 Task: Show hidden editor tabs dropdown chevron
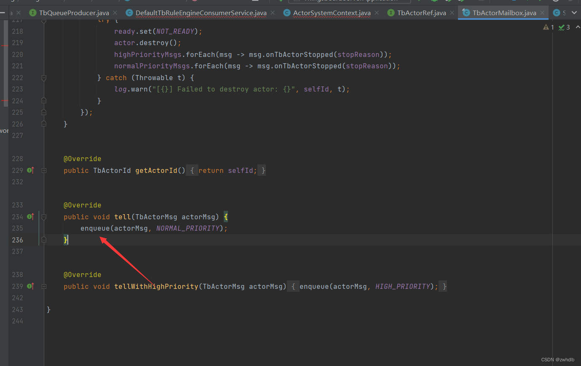click(573, 13)
